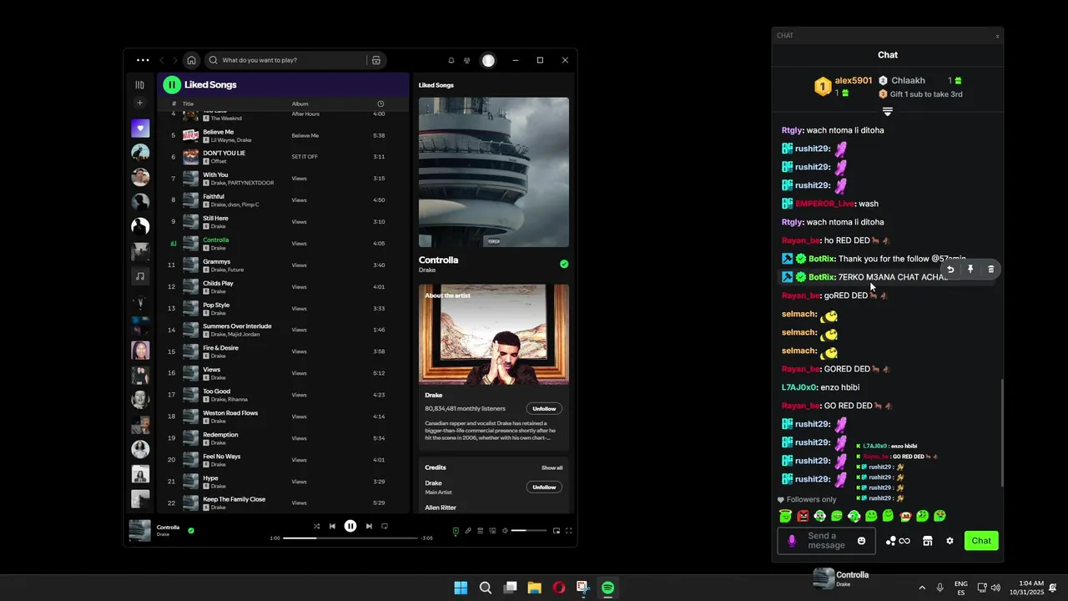This screenshot has width=1068, height=601.
Task: Open the 'SET IT OFF' album link
Action: [x=305, y=157]
